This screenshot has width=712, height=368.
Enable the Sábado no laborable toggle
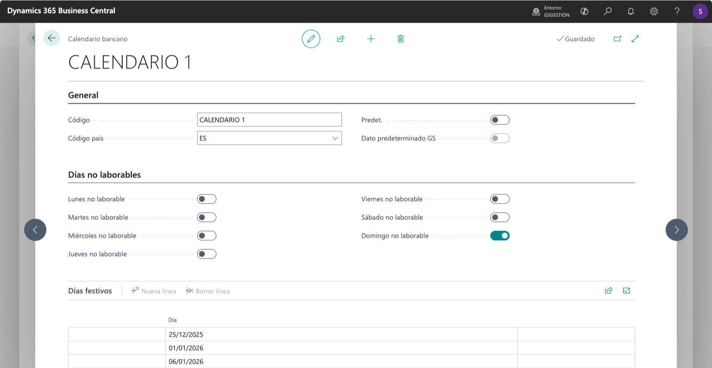click(499, 218)
